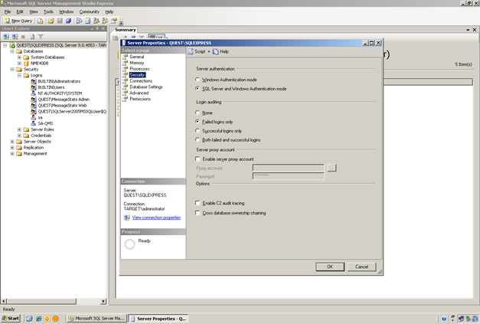
Task: Collapse the Logins folder
Action: [19, 75]
